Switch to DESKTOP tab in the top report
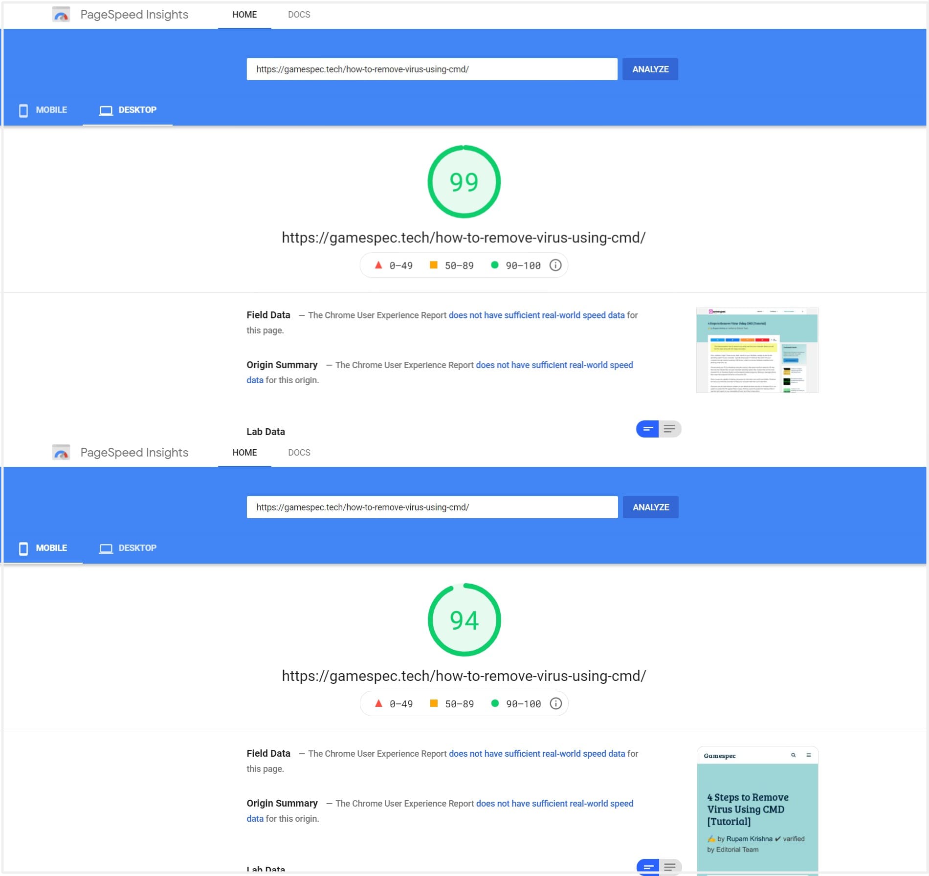 click(x=128, y=110)
